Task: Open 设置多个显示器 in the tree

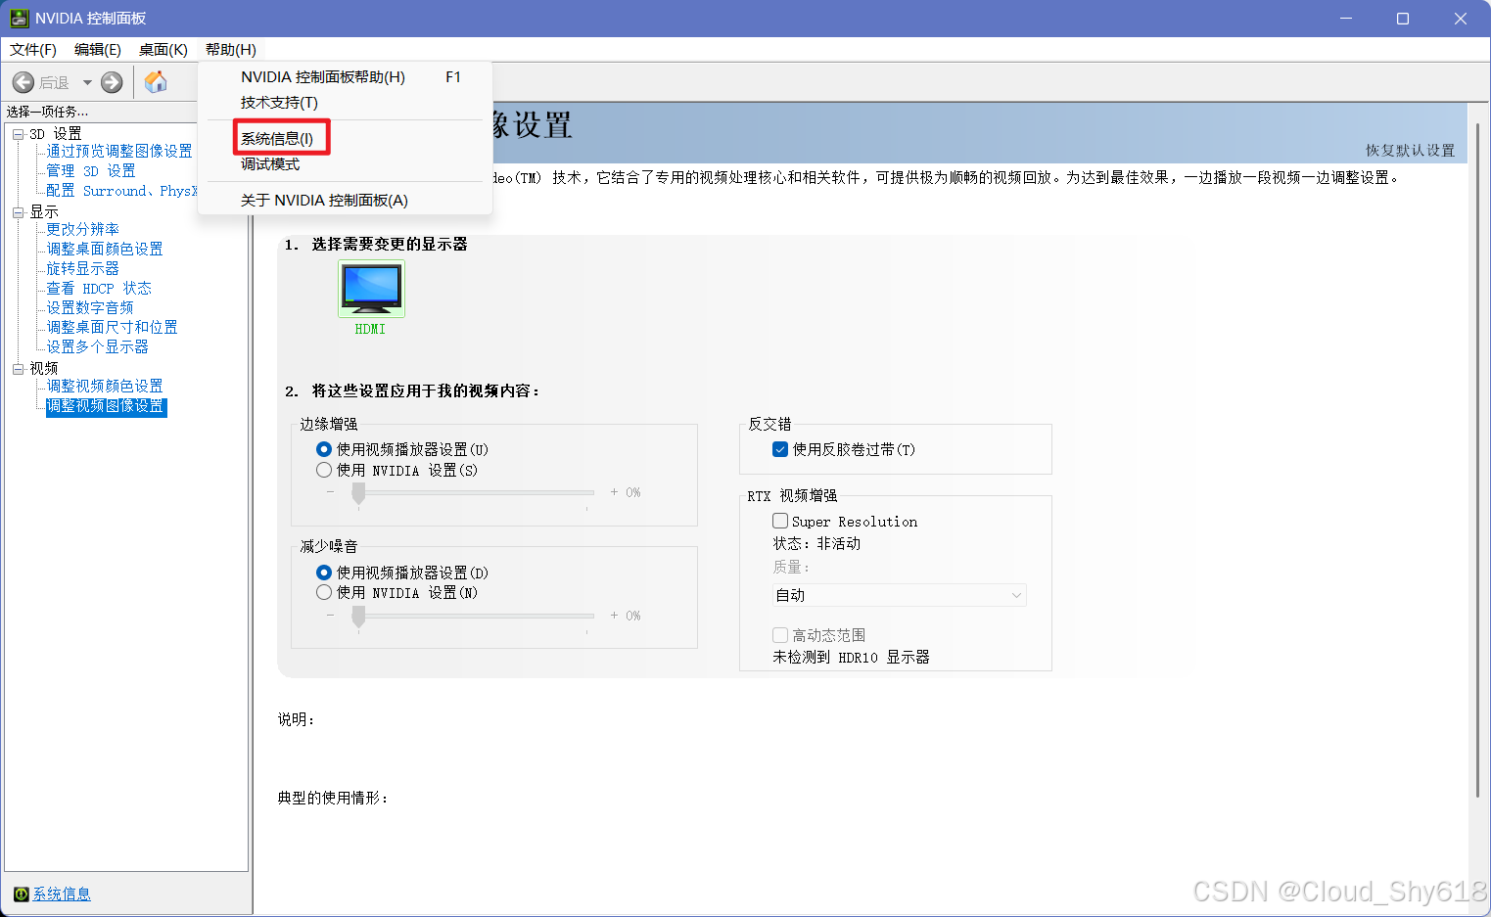Action: tap(98, 346)
